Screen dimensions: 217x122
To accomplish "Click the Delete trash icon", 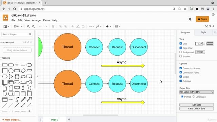I will click(x=53, y=26).
